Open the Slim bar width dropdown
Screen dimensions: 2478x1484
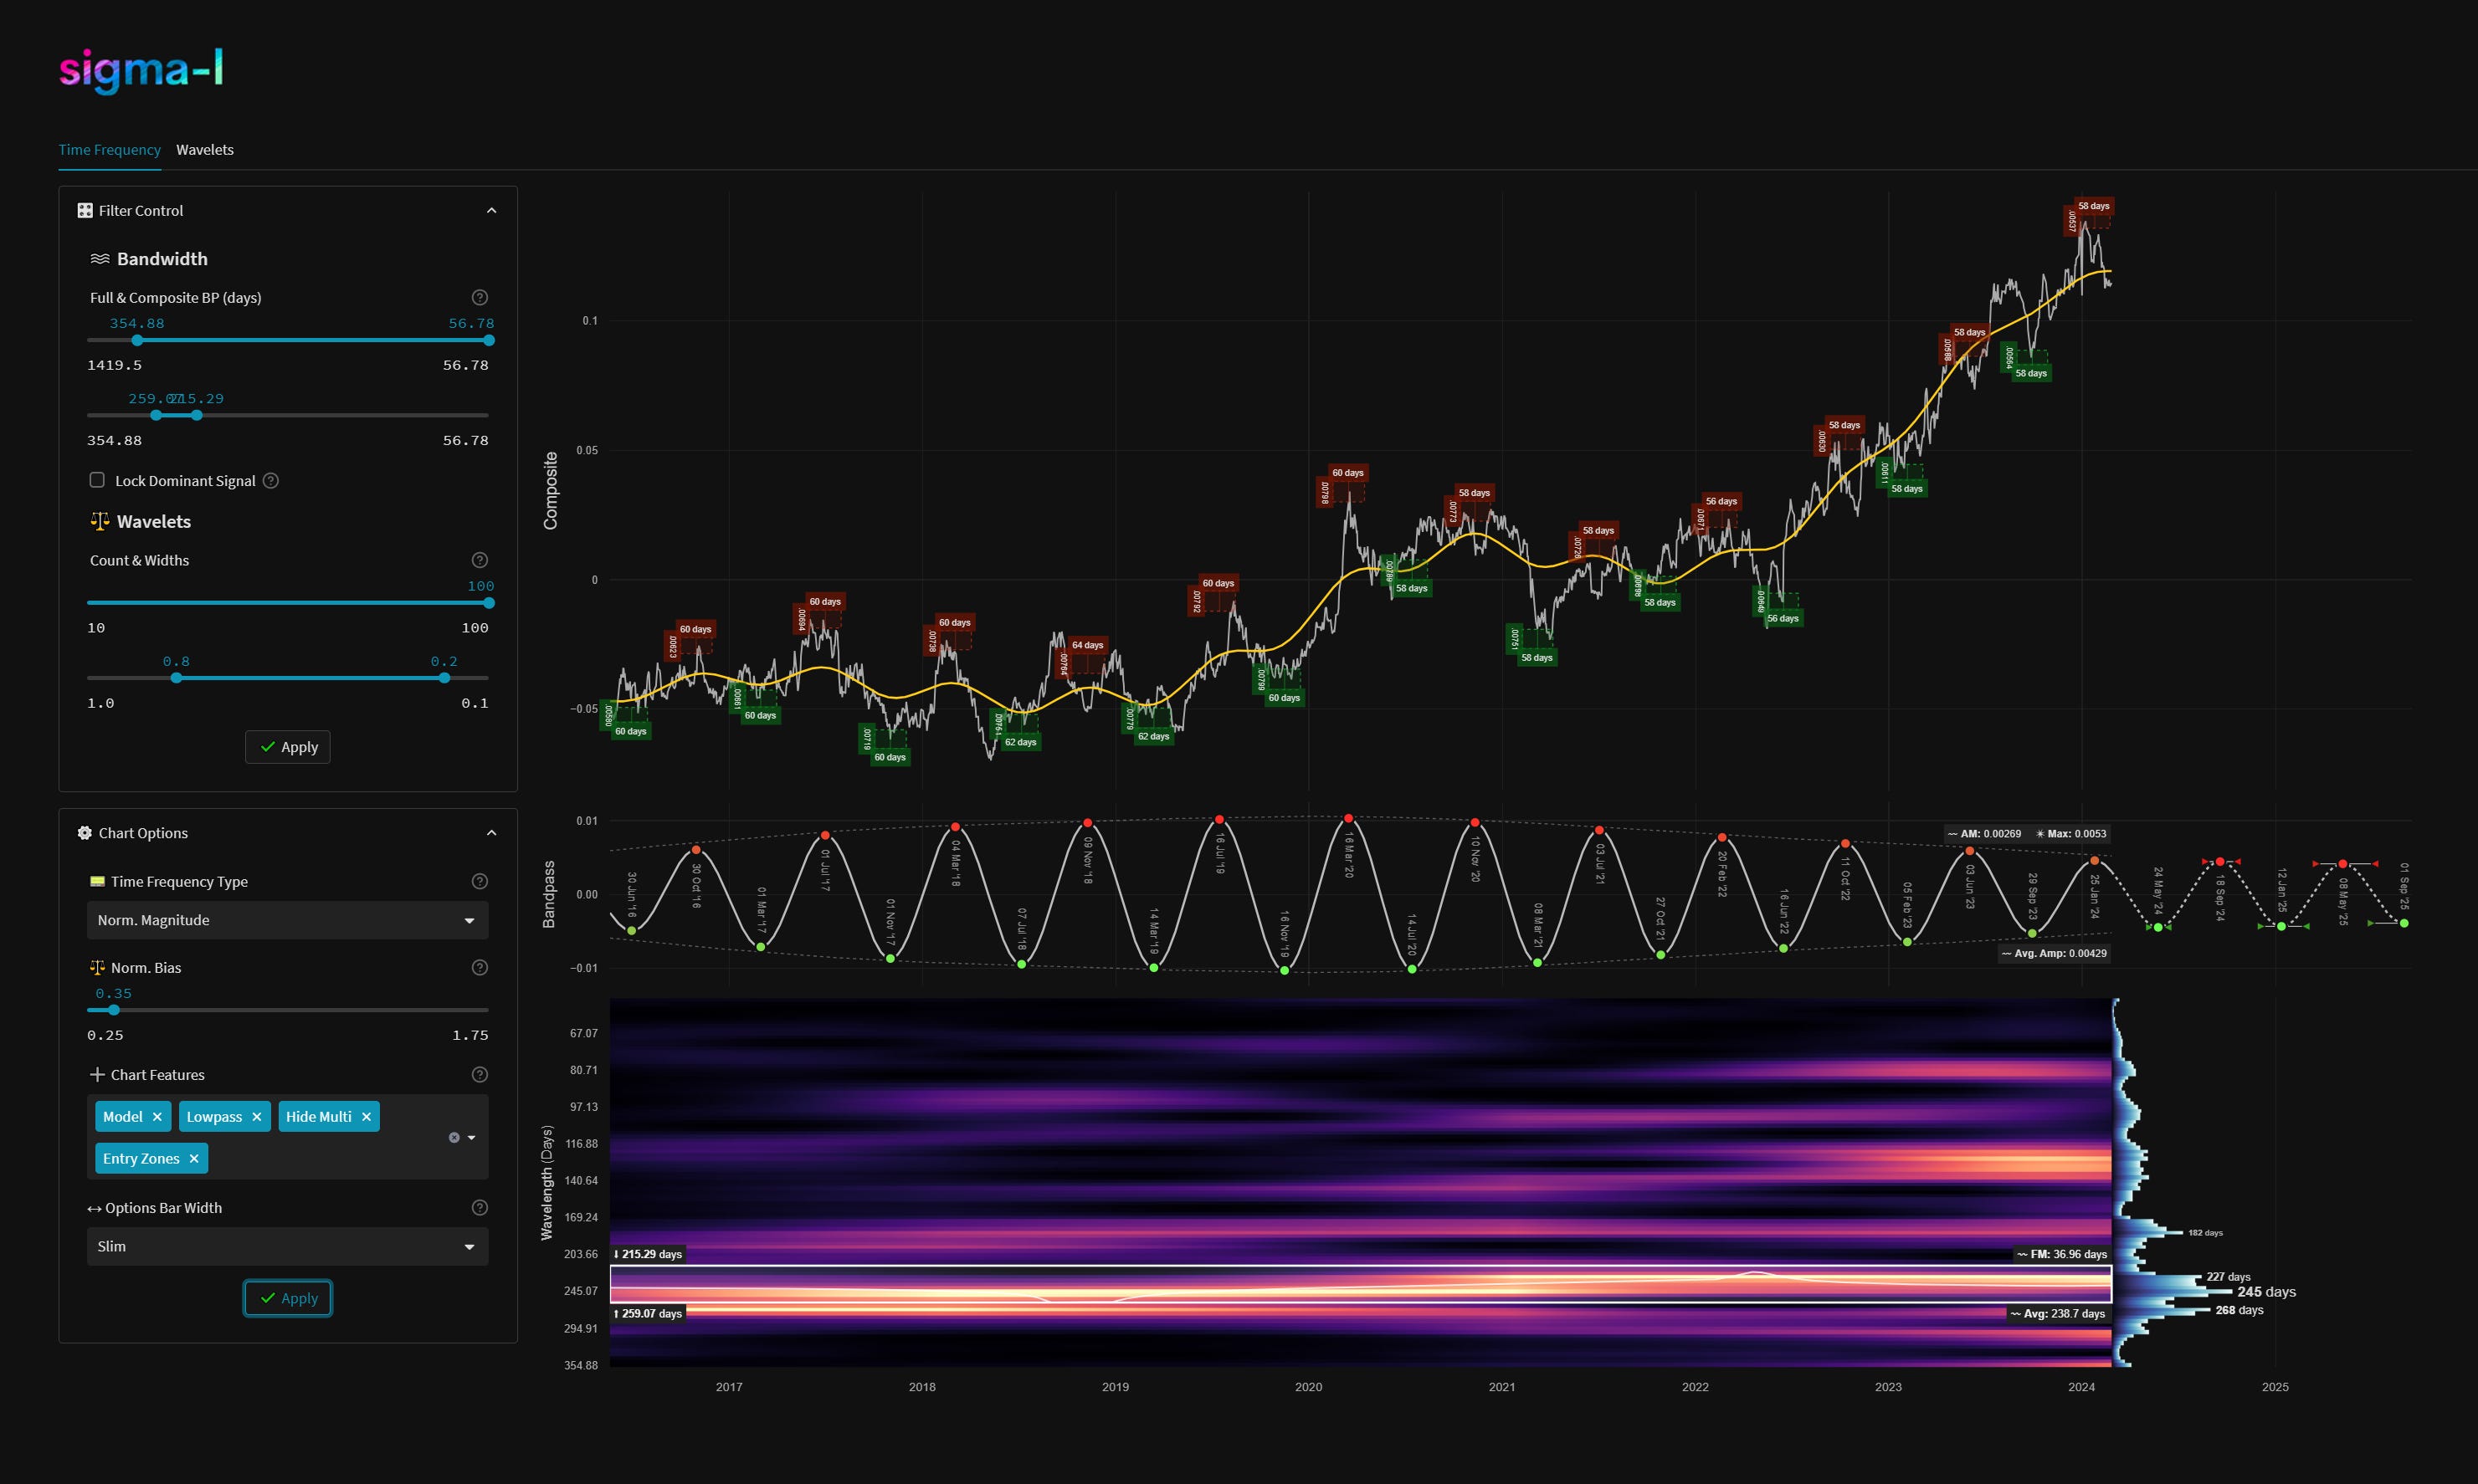[x=288, y=1247]
